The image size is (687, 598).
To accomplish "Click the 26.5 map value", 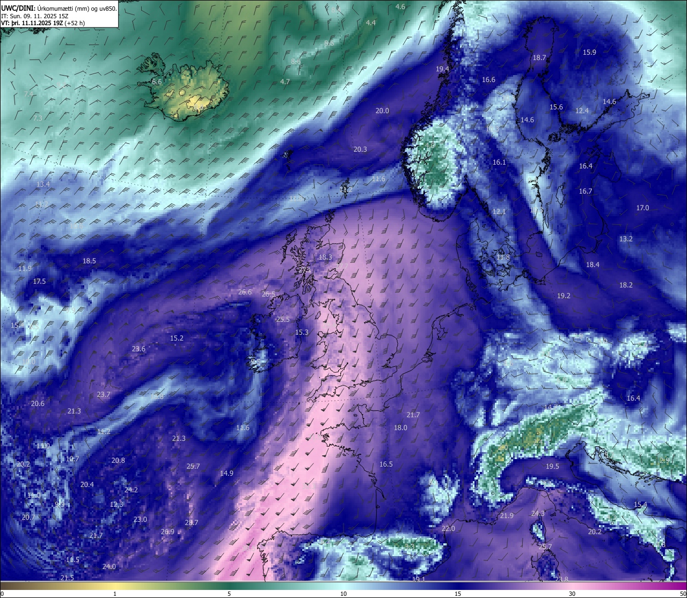I will point(268,294).
